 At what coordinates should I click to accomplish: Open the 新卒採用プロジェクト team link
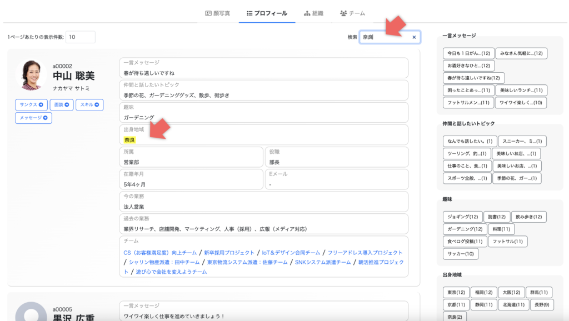pos(229,253)
